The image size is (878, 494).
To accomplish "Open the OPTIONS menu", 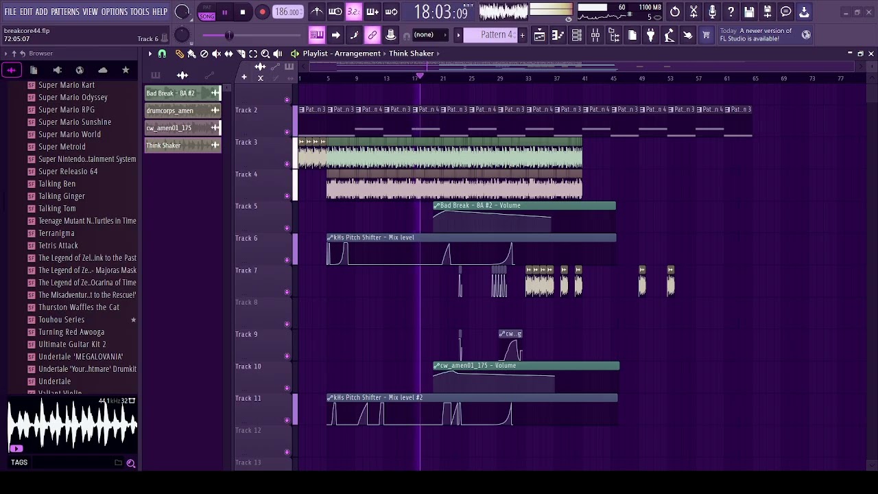I will [x=115, y=12].
